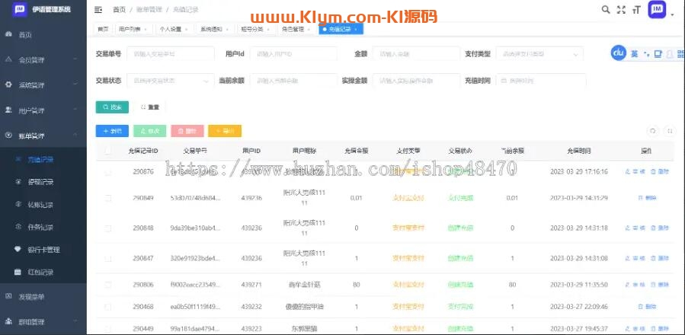The image size is (685, 335).
Task: Open 发现菜单 via its sidebar icon
Action: 8,297
